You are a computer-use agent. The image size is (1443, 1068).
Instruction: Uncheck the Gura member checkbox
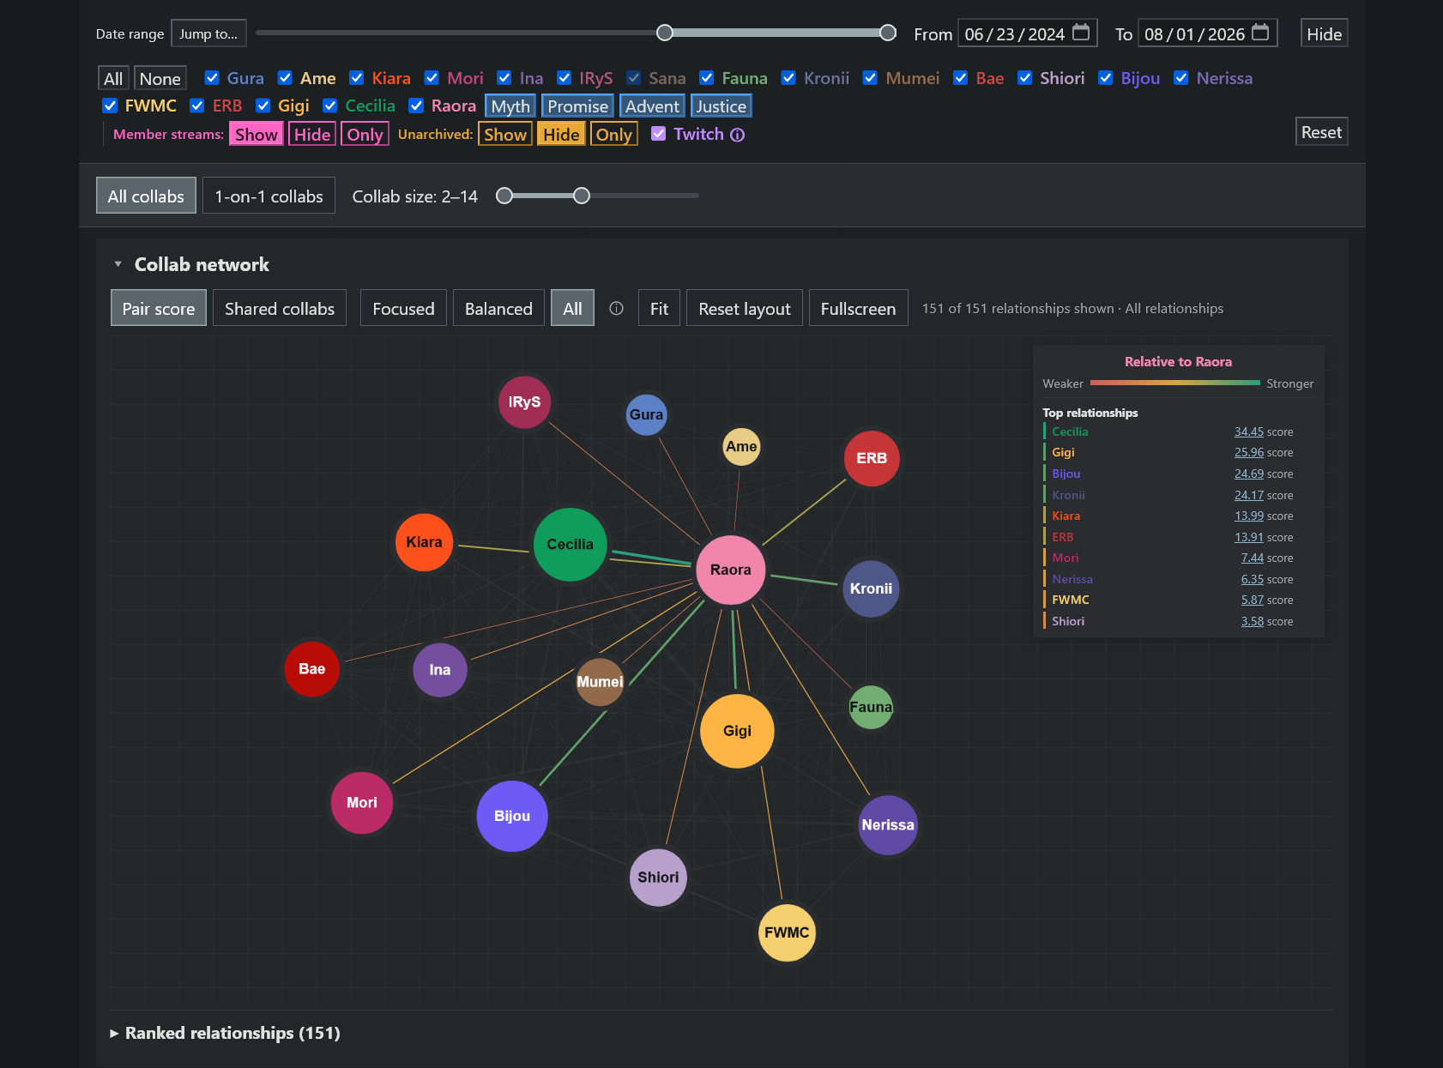pyautogui.click(x=212, y=78)
